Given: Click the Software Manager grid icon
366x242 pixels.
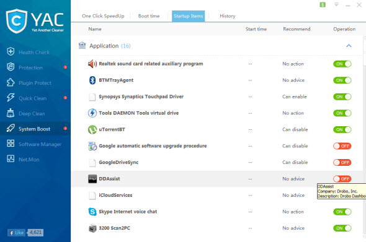Looking at the screenshot, I should [11, 144].
